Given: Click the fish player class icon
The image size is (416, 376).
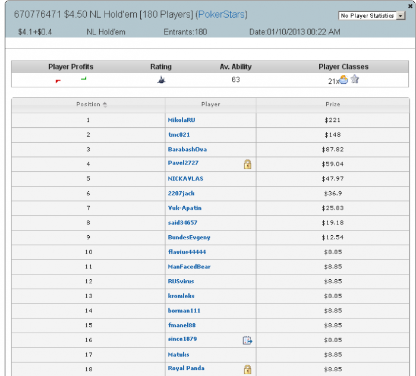Looking at the screenshot, I should click(x=343, y=80).
